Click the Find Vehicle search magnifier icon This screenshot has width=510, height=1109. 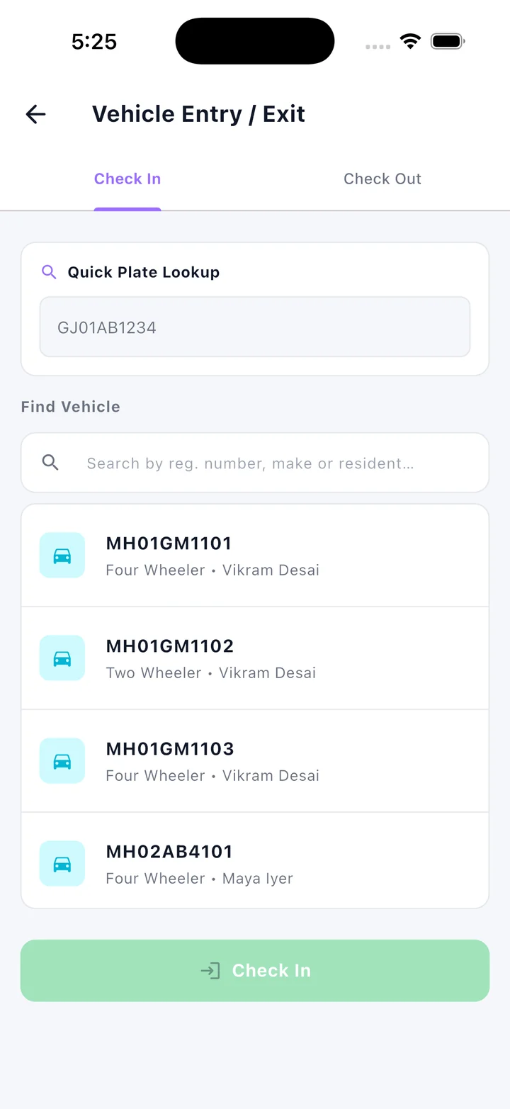50,463
